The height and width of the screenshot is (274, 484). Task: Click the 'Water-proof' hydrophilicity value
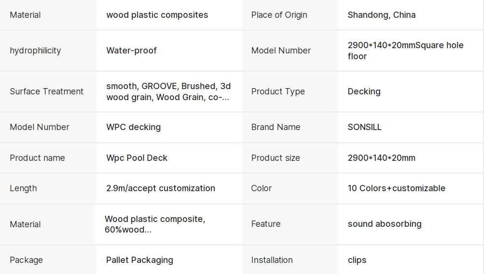click(131, 51)
